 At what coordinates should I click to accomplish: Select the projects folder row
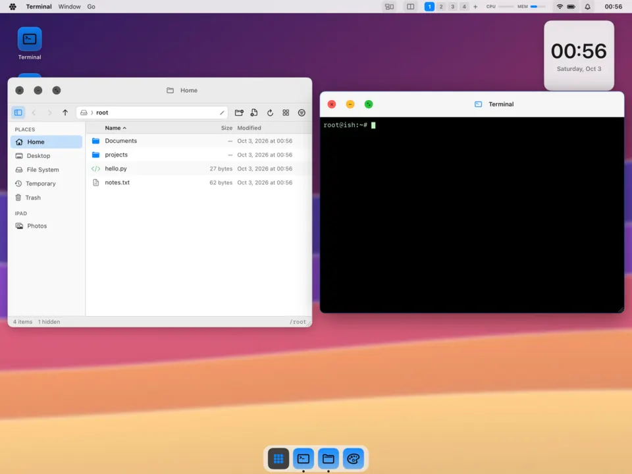(199, 155)
